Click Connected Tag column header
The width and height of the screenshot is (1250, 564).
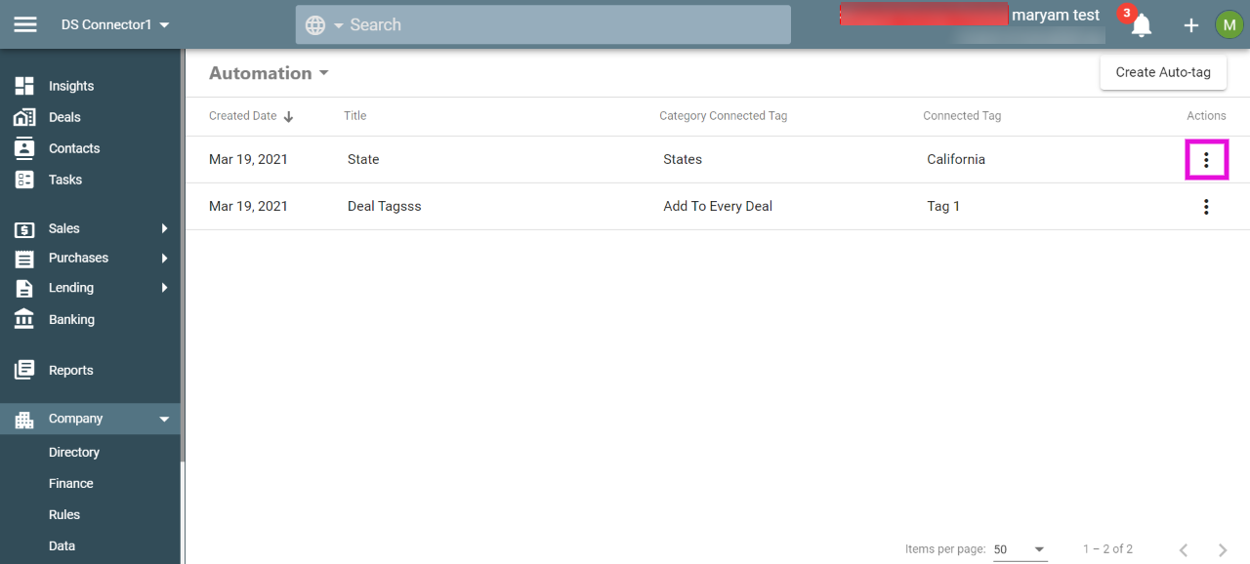pyautogui.click(x=962, y=116)
